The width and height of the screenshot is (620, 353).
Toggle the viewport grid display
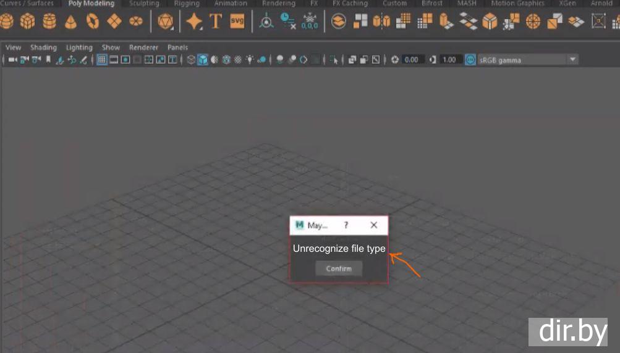pyautogui.click(x=103, y=60)
